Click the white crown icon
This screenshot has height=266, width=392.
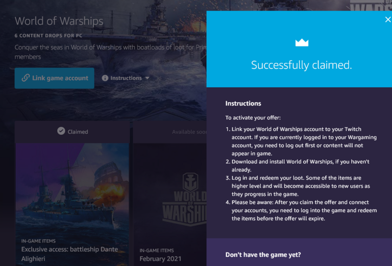coord(301,43)
